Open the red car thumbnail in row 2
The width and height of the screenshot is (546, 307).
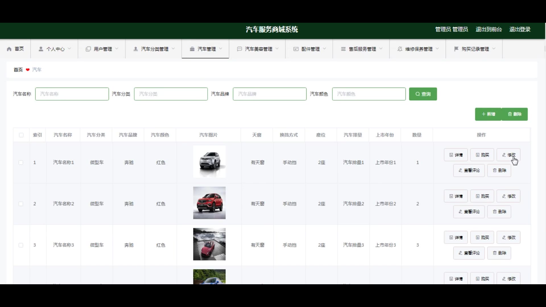click(x=209, y=203)
